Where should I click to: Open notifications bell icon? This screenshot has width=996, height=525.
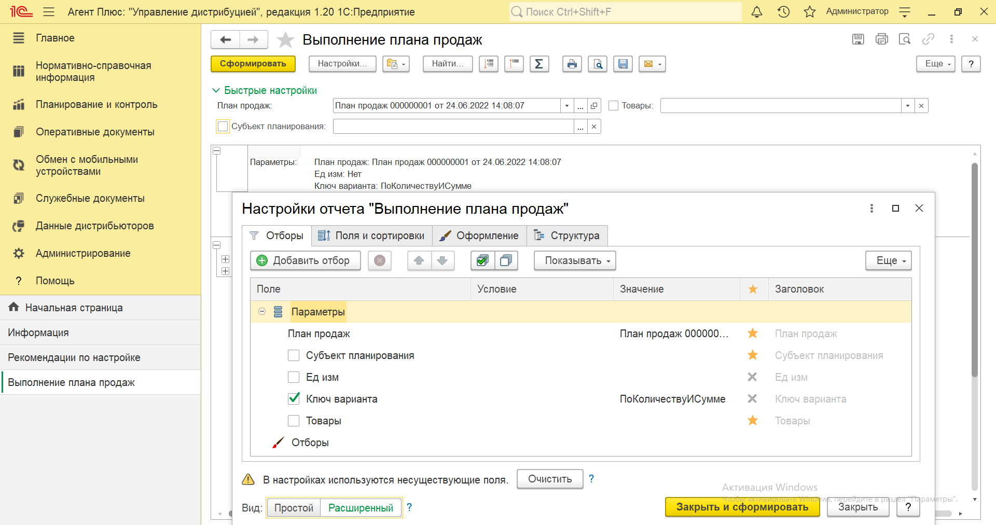point(757,12)
